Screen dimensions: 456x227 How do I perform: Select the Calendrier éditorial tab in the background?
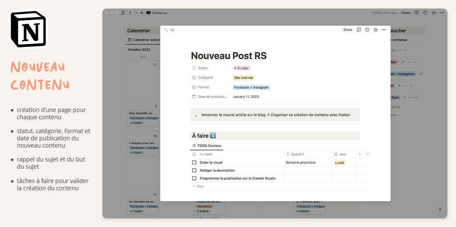click(x=144, y=40)
